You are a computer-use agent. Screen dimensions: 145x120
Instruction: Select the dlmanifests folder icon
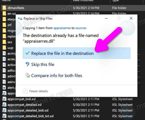click(4, 8)
